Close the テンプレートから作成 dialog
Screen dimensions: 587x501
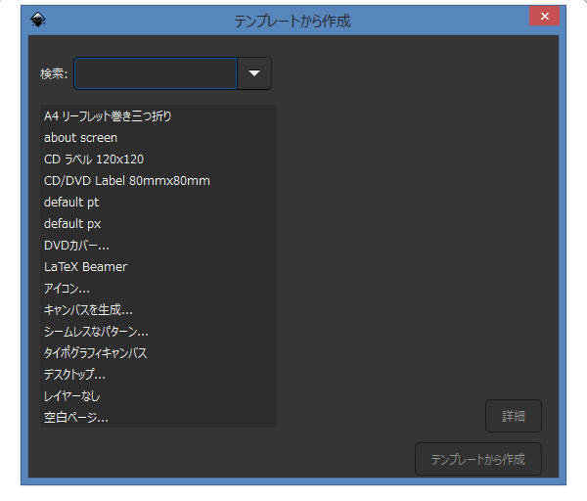[544, 16]
